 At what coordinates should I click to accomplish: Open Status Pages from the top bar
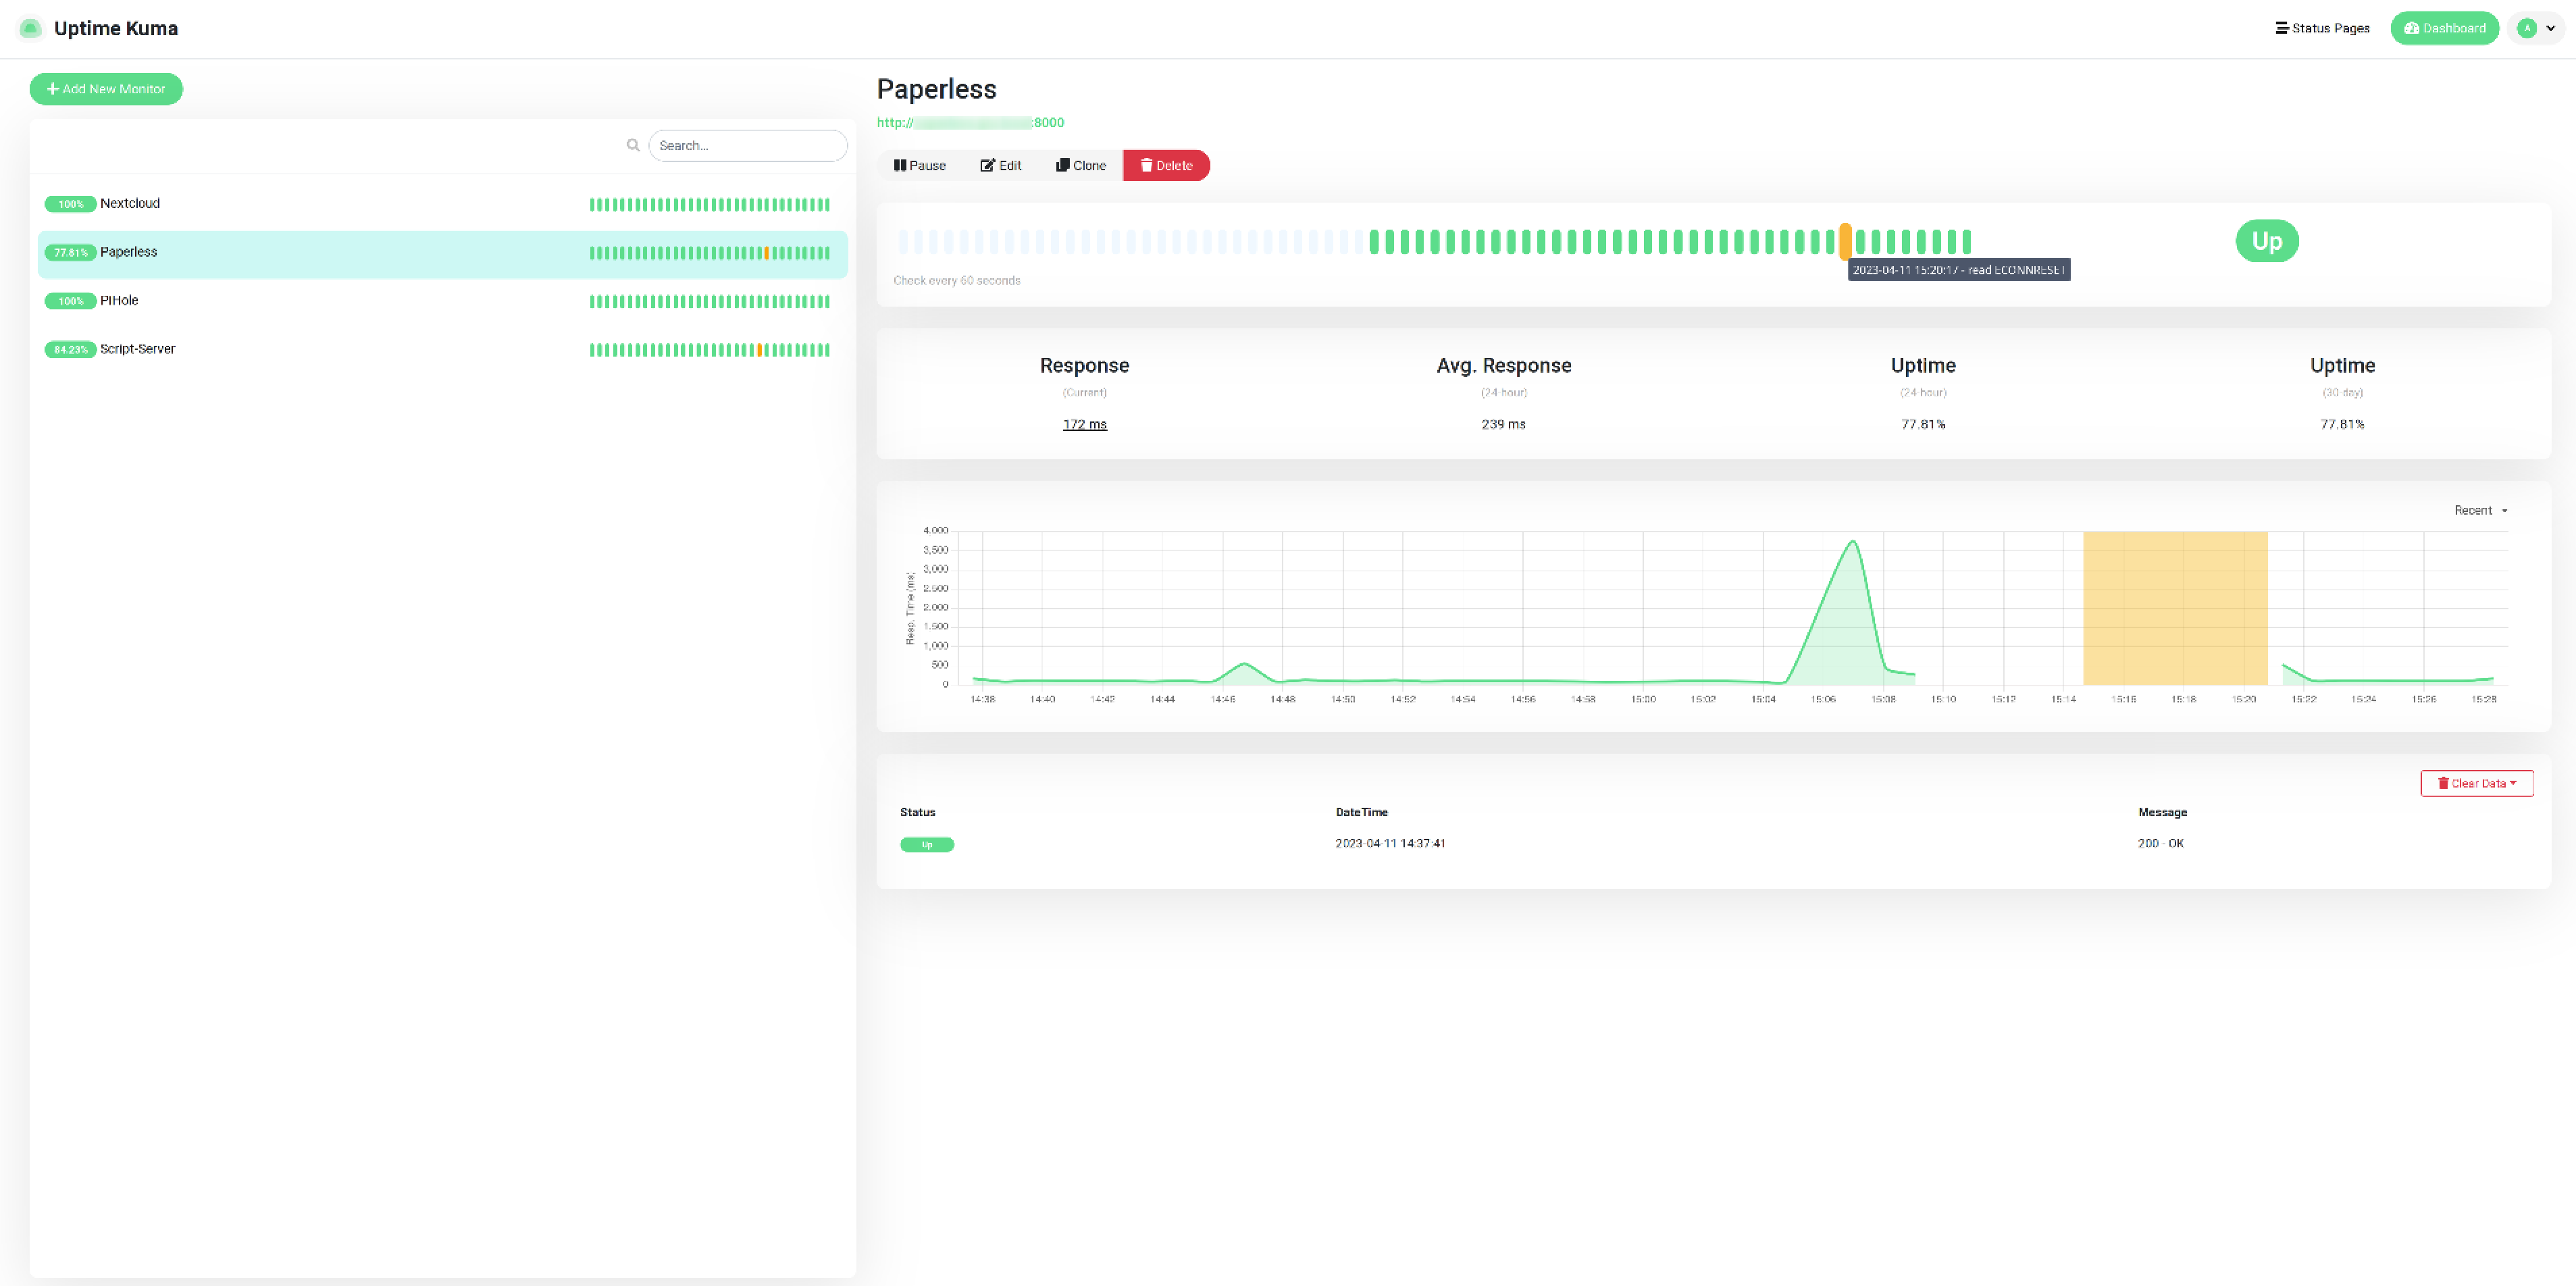click(x=2322, y=28)
